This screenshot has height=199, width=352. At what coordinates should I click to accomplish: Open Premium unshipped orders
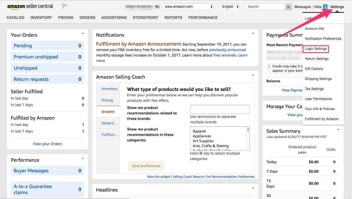[x=48, y=57]
